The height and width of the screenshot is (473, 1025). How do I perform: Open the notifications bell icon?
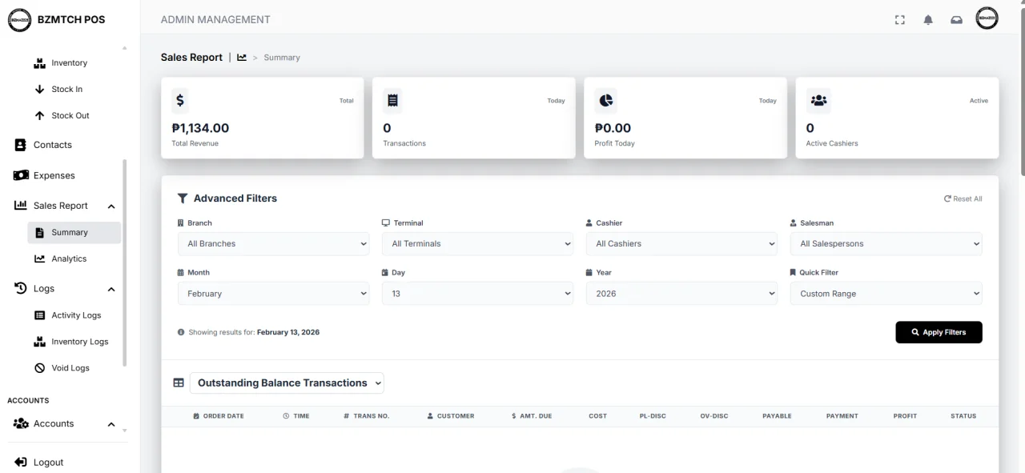[928, 20]
